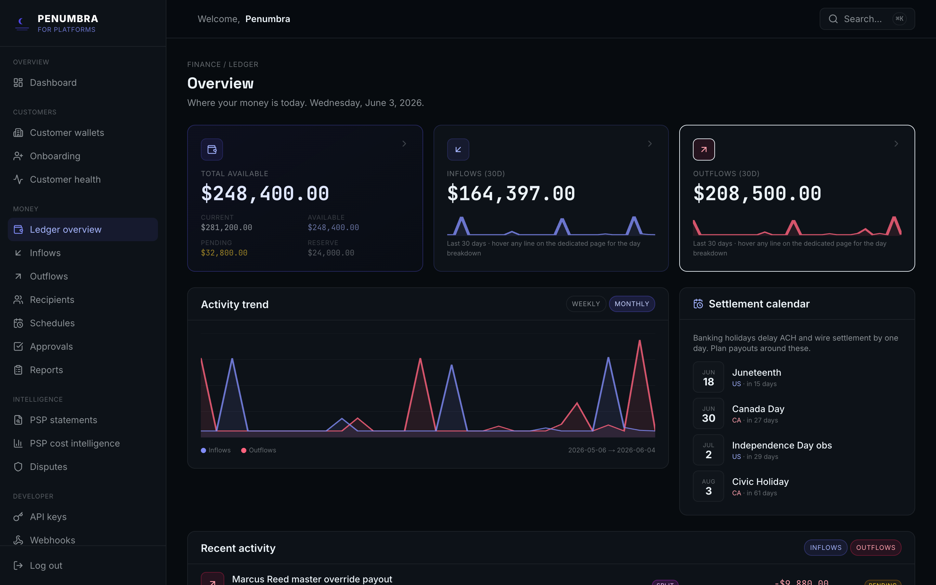Go to the Reports page

click(83, 370)
